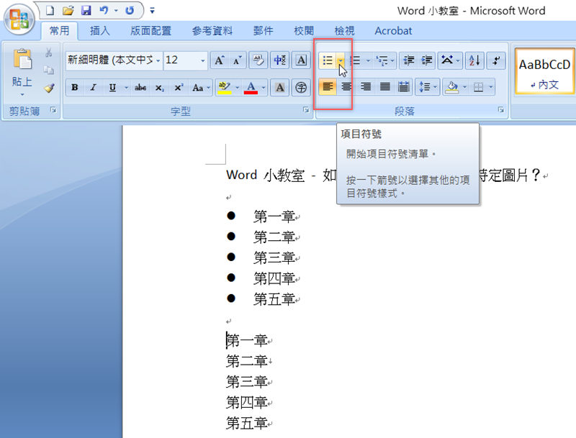Open the 郵件 tab
Image resolution: width=576 pixels, height=438 pixels.
(263, 31)
